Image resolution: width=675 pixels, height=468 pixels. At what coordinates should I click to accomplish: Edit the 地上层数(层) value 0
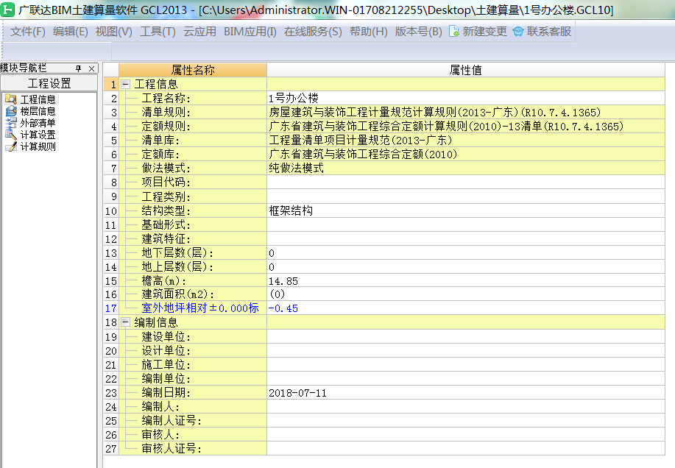pyautogui.click(x=466, y=266)
